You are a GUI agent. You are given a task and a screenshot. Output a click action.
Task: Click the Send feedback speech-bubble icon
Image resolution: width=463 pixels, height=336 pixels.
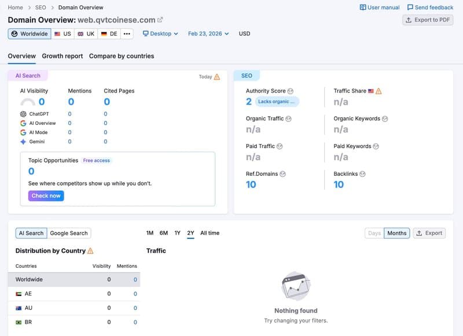(410, 8)
